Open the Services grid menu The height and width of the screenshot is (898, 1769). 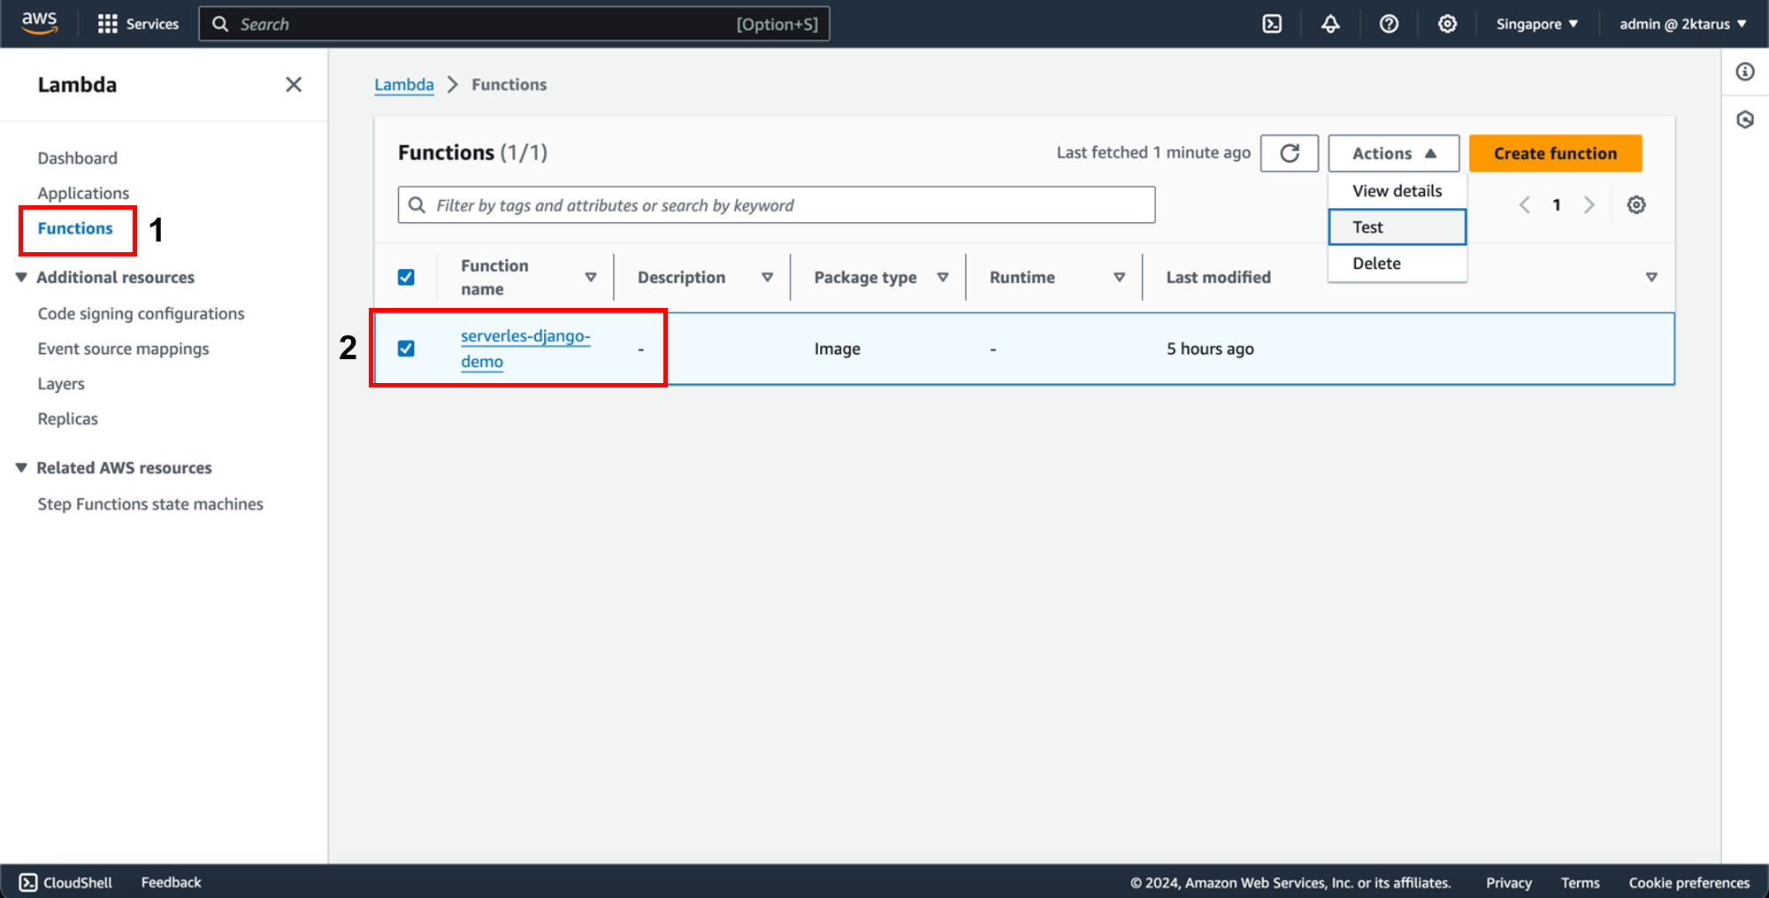coord(138,24)
